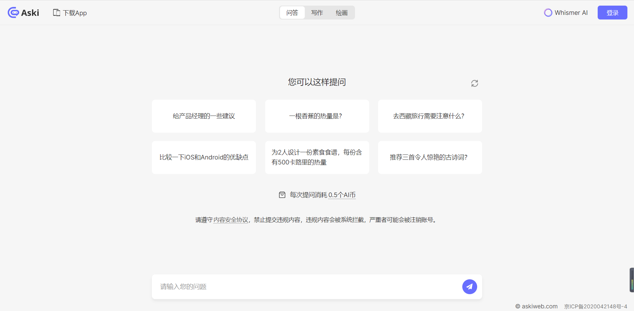Open the Whismer AI link
Viewport: 634px width, 311px height.
click(x=566, y=13)
